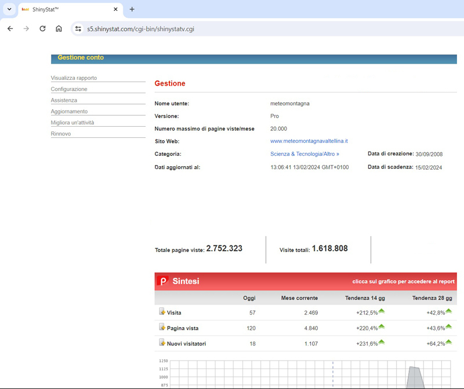Click the creation date 30/09/2008

pos(429,154)
